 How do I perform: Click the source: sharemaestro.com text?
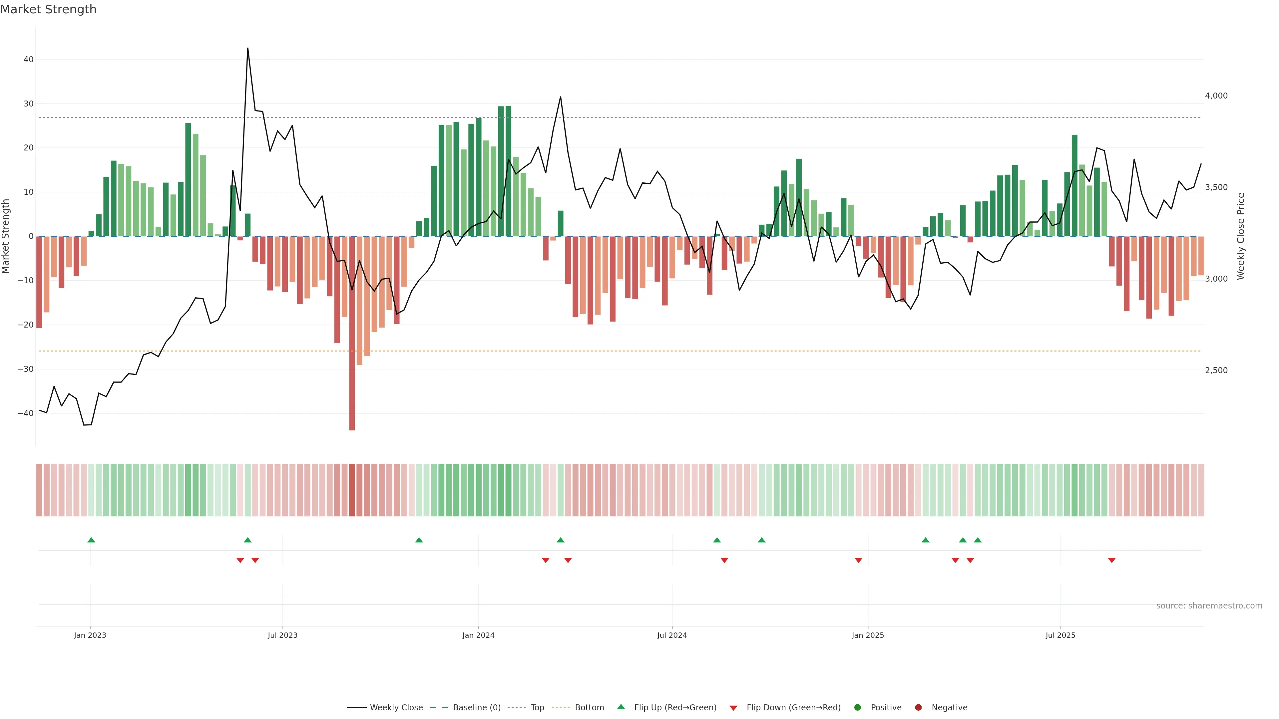pyautogui.click(x=1209, y=606)
